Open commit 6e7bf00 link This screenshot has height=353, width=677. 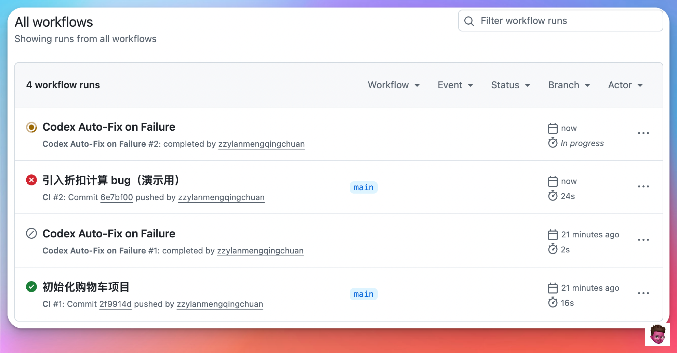117,197
